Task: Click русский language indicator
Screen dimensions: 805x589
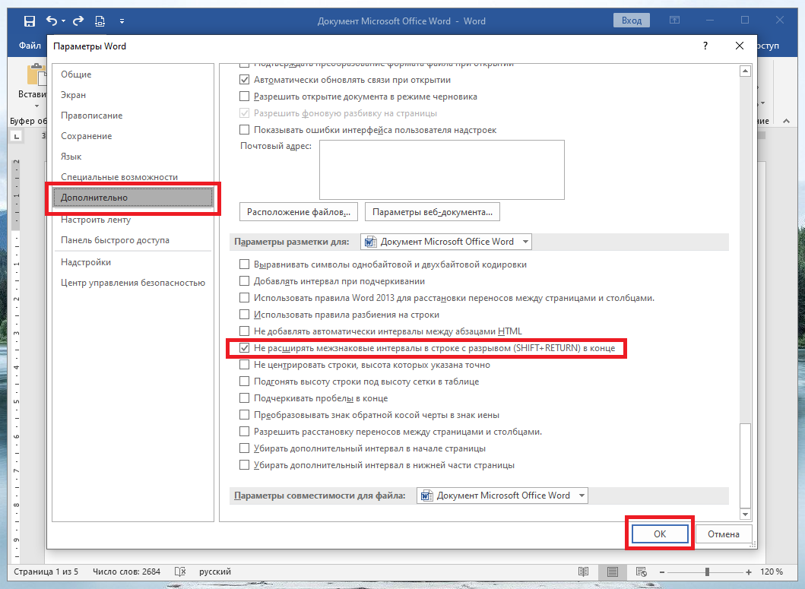Action: tap(215, 572)
